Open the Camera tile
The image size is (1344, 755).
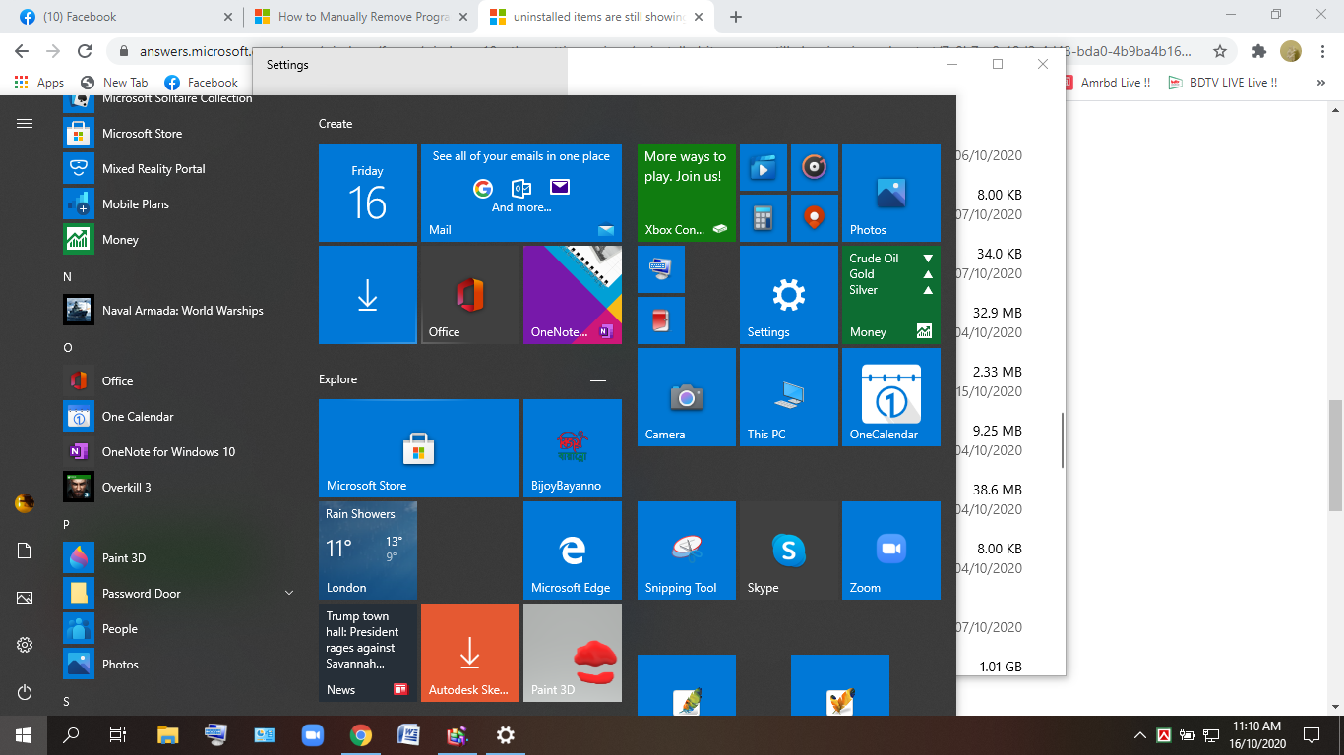coord(686,397)
